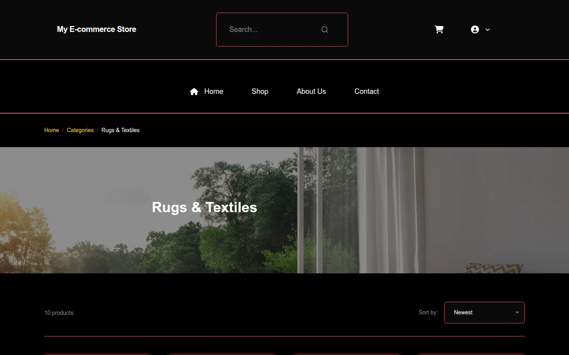Click the Rugs & Textiles banner heading
The width and height of the screenshot is (569, 355).
point(205,207)
